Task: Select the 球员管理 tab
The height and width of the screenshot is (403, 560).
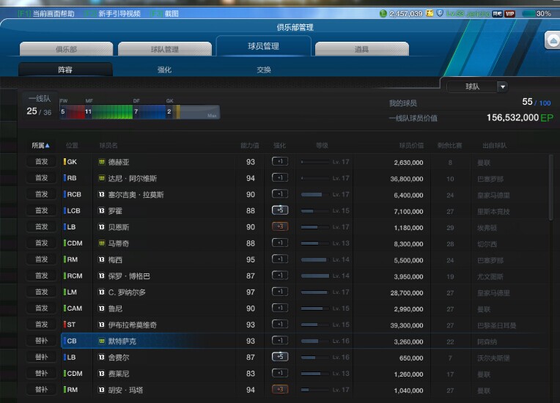Action: tap(264, 46)
